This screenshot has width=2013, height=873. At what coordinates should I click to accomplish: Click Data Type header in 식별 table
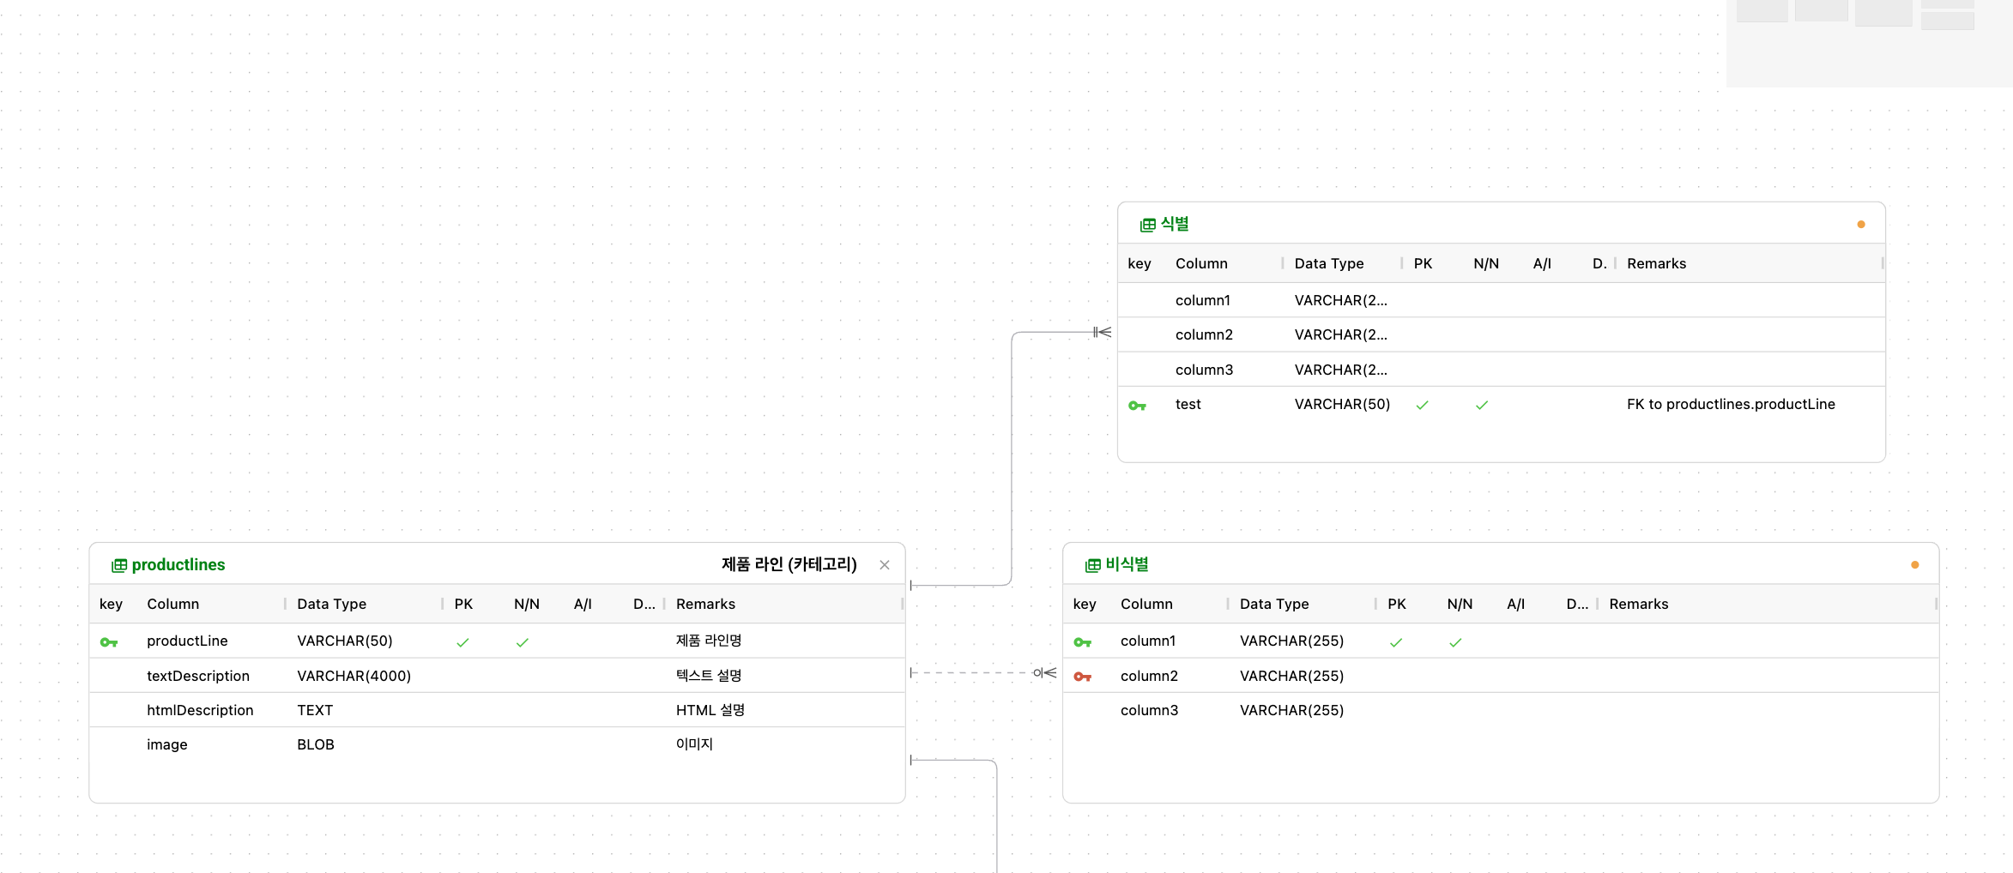1328,263
